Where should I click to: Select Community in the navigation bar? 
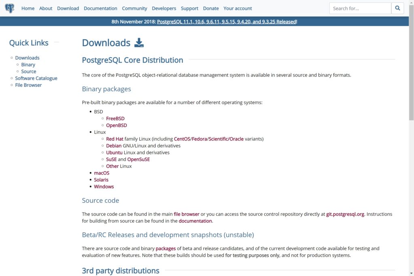point(134,8)
